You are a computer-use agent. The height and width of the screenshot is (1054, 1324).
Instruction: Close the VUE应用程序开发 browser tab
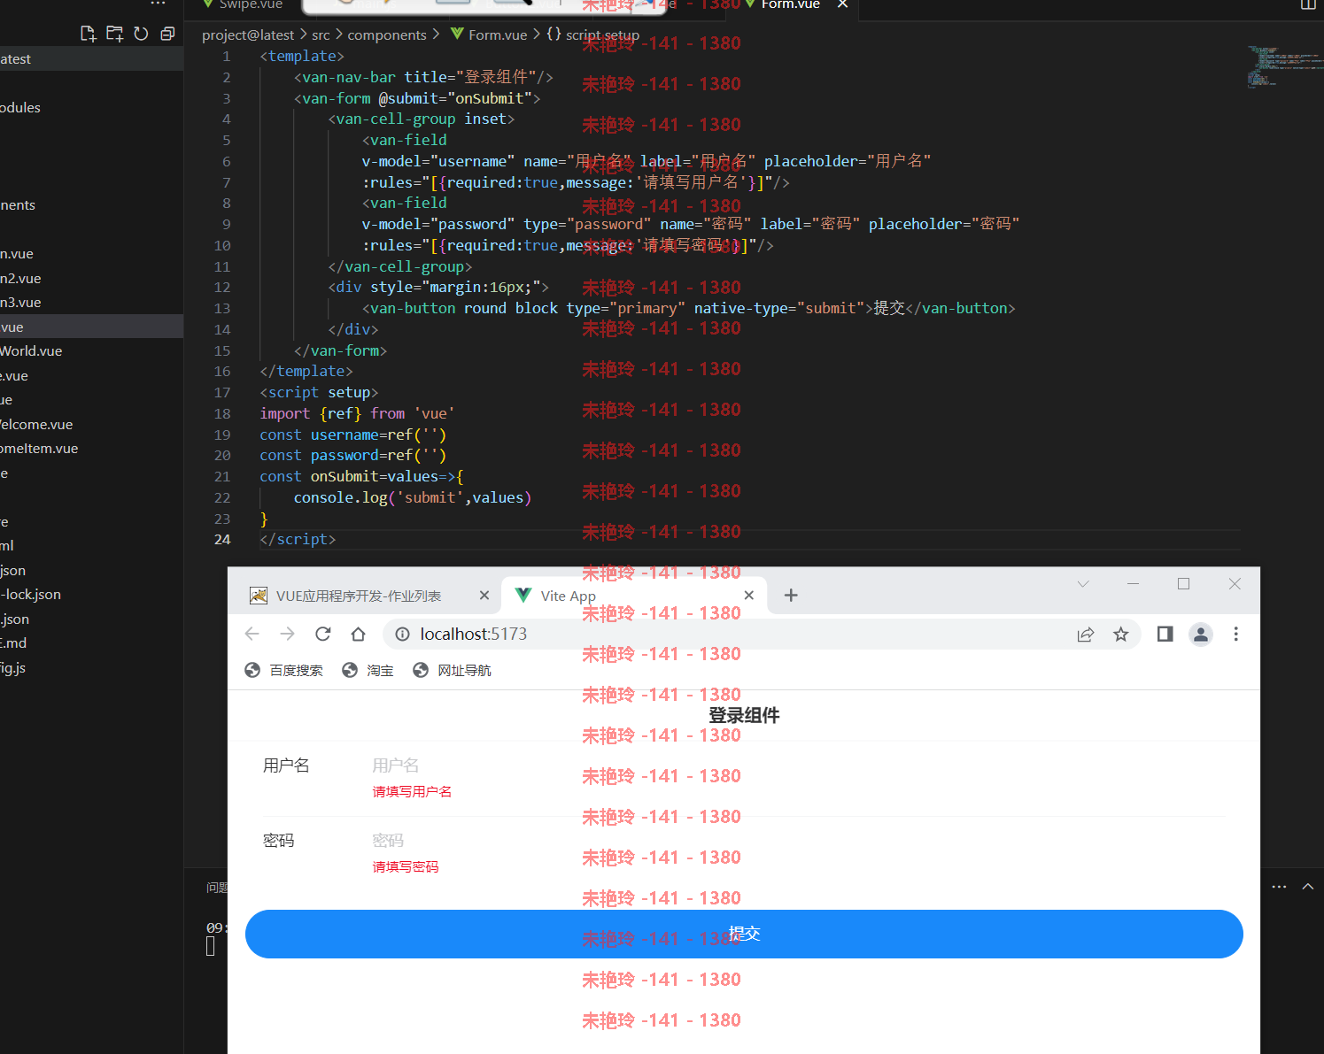pyautogui.click(x=484, y=596)
